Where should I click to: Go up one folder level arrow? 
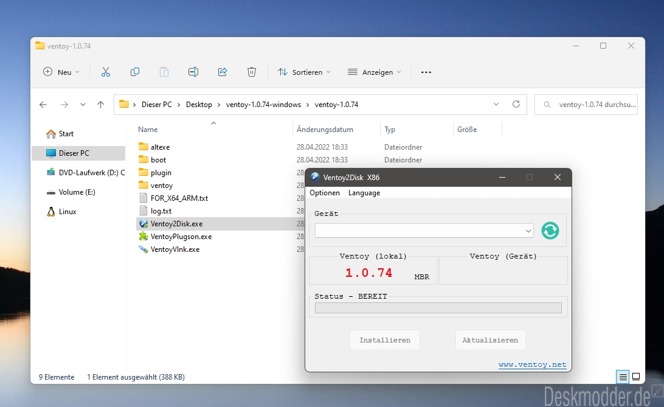[100, 105]
